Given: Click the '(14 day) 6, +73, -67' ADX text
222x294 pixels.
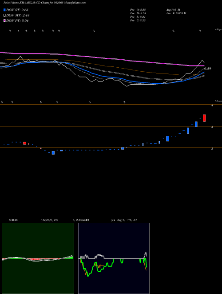Looking at the screenshot, I should pos(124,220).
